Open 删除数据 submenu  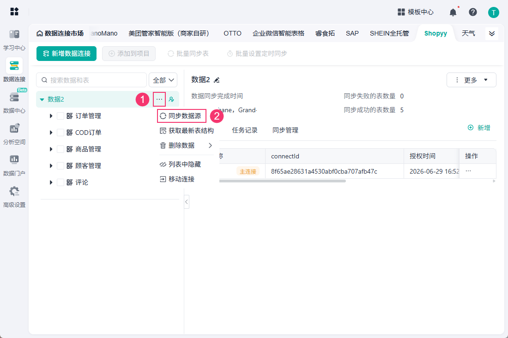tap(187, 145)
